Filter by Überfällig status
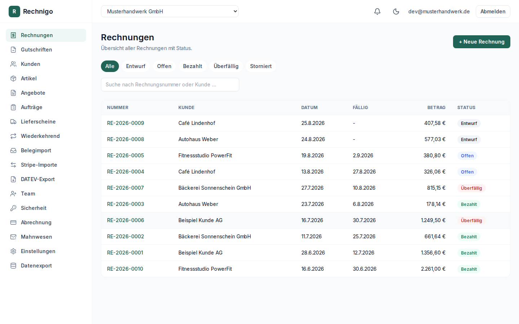This screenshot has height=324, width=519. [226, 66]
